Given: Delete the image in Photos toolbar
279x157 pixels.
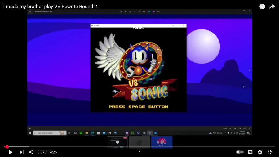Looking at the screenshot, I should point(130,11).
